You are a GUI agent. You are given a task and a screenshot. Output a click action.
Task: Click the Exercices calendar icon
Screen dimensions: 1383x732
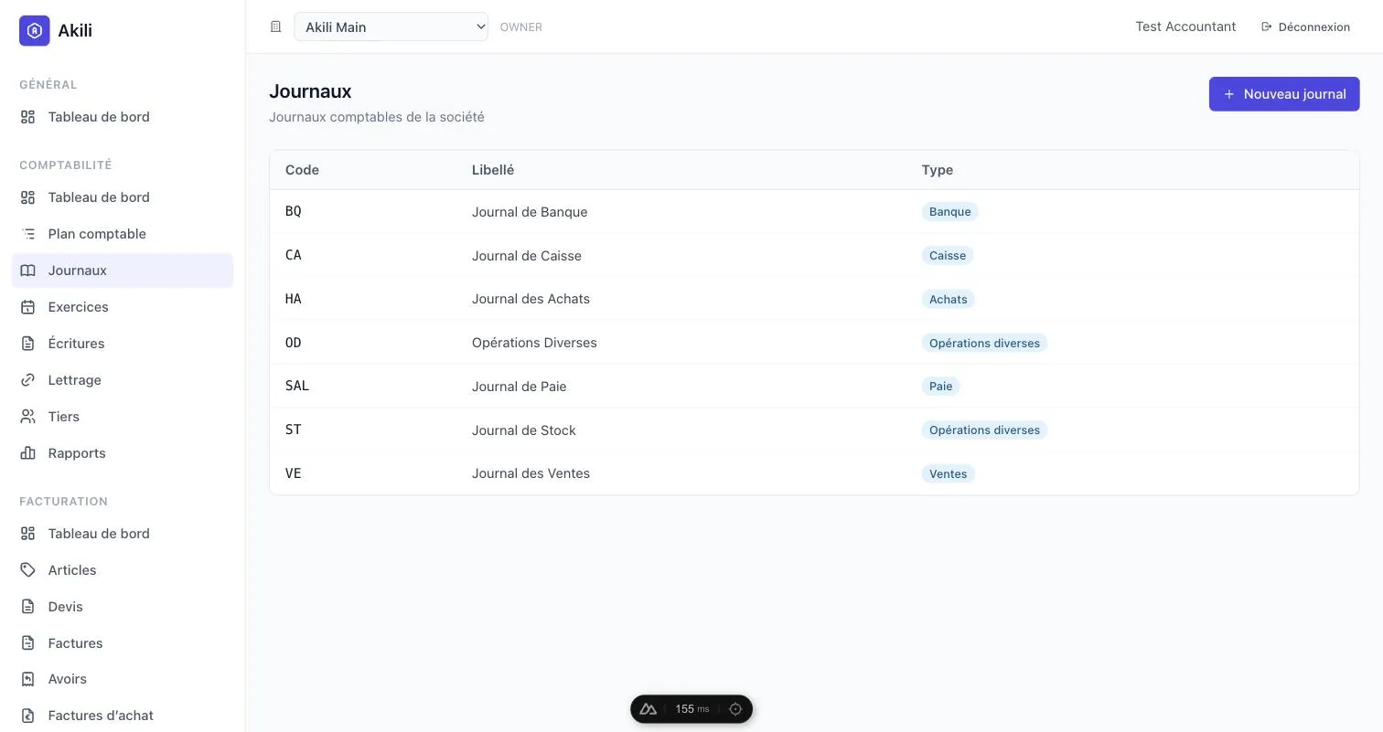28,307
